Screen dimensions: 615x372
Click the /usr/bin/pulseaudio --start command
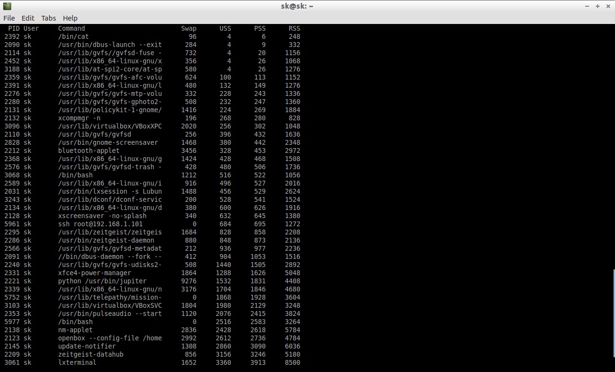pos(110,314)
